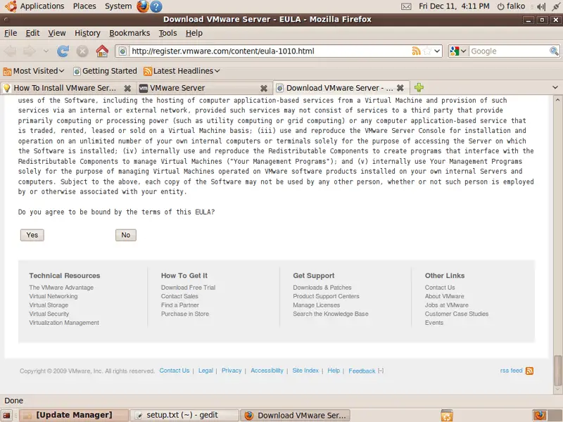This screenshot has height=422, width=563.
Task: Click the stop loading button
Action: tap(82, 51)
